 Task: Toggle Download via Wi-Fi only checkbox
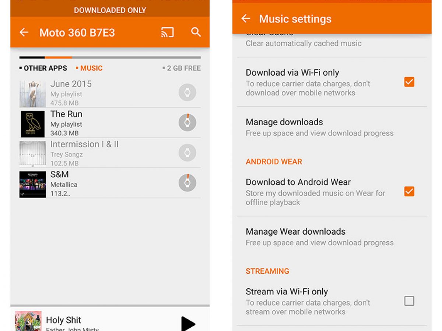click(409, 82)
